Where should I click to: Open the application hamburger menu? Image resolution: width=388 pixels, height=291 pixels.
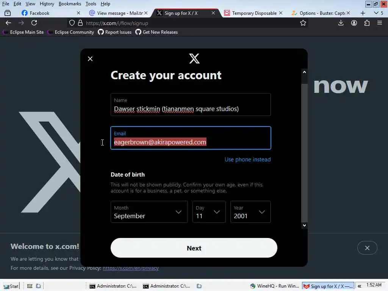coord(380,23)
